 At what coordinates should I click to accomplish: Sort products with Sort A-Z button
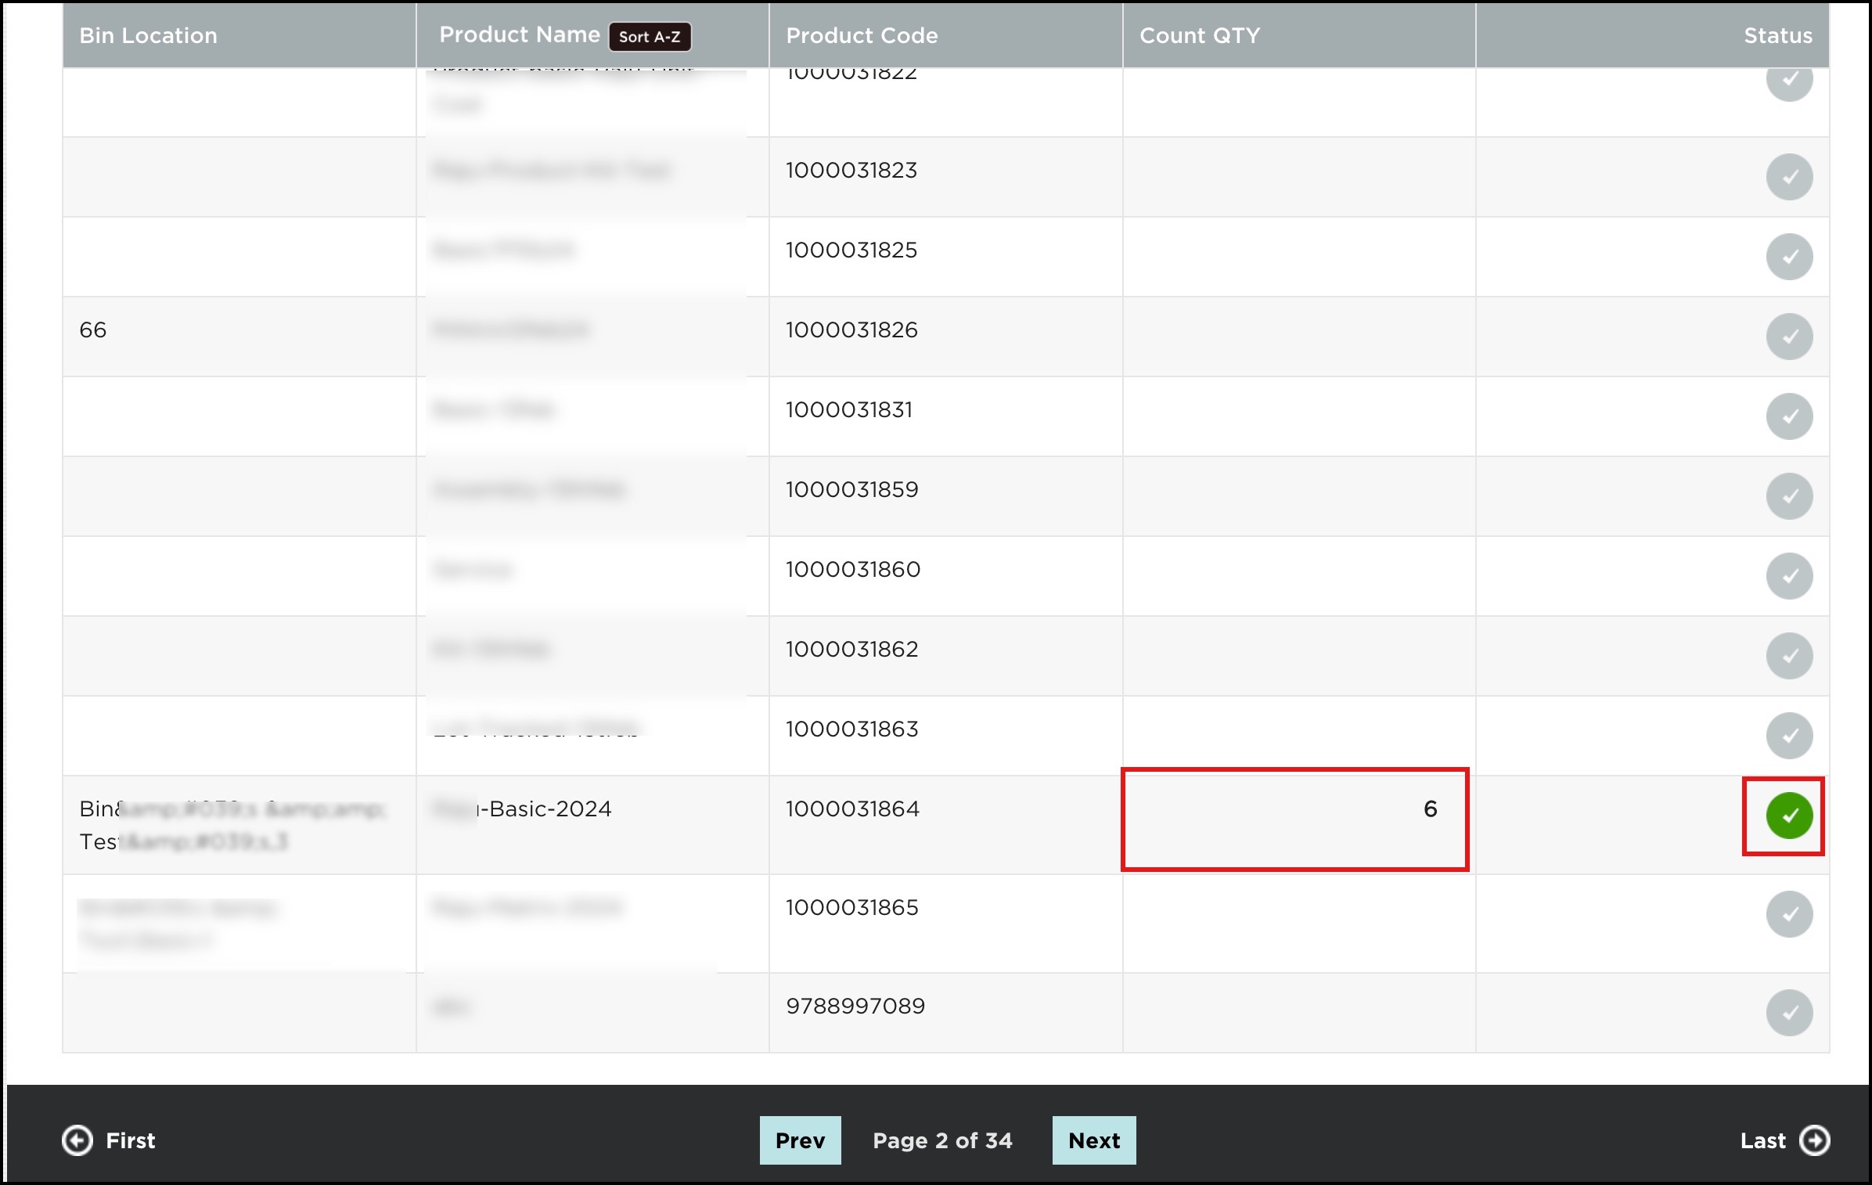coord(650,37)
